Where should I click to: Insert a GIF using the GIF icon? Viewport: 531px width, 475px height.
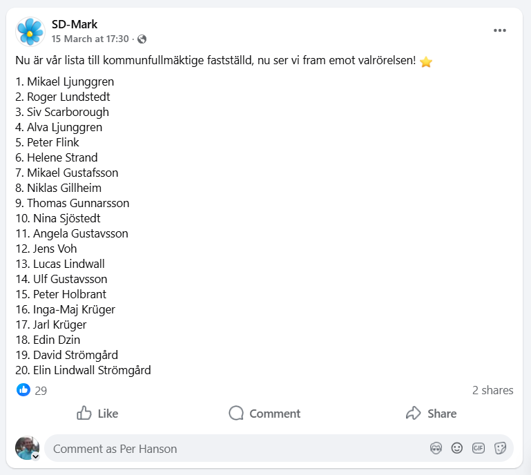click(479, 448)
